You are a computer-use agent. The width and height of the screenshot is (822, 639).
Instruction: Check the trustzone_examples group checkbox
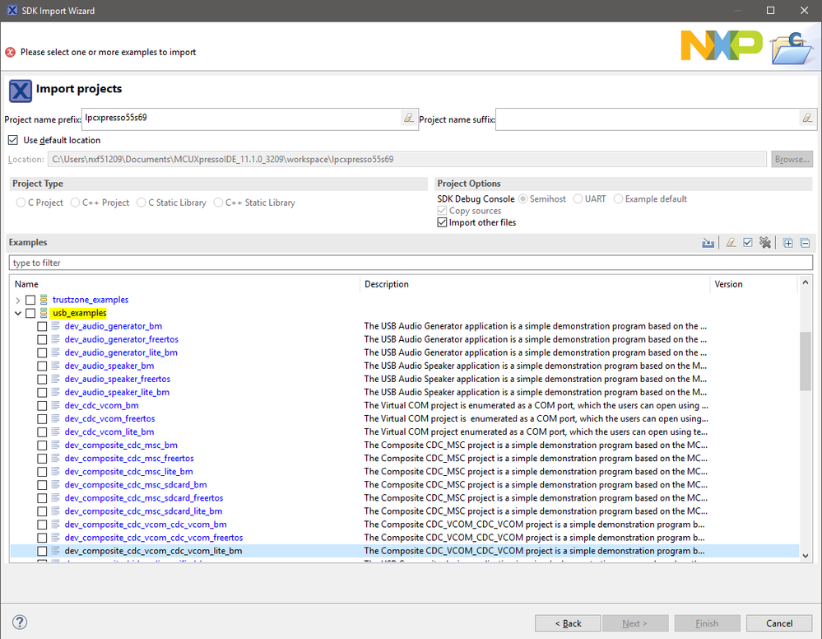[30, 300]
